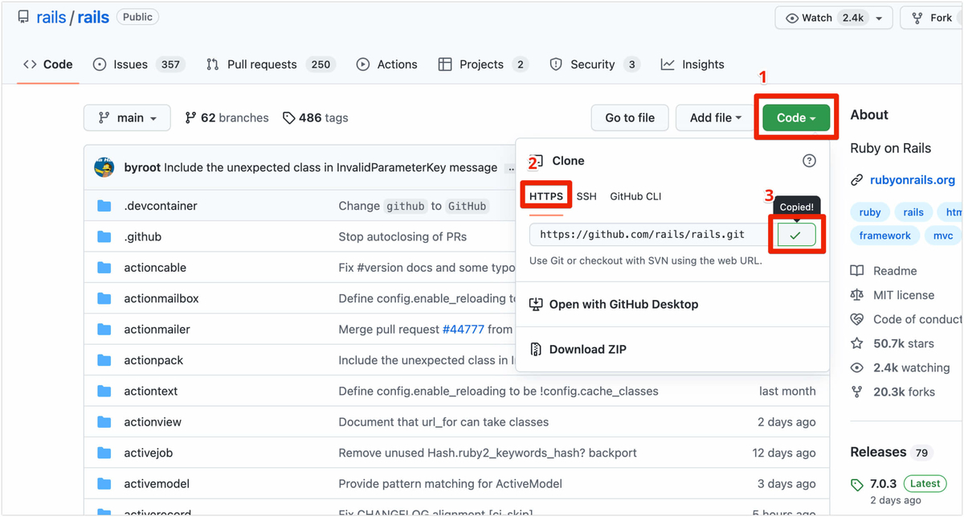Click the 486 tags icon
This screenshot has width=964, height=517.
pyautogui.click(x=289, y=118)
